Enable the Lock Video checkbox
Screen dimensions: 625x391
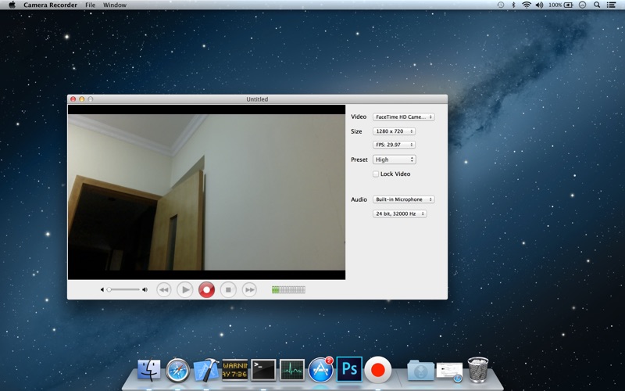coord(376,174)
